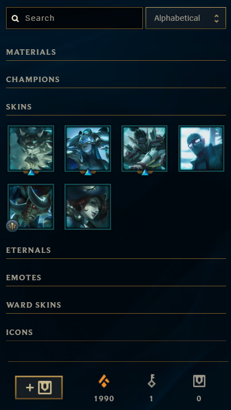Collapse the Skins section header

click(x=116, y=107)
